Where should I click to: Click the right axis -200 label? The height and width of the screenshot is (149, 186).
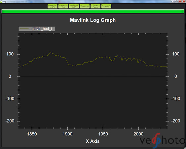(176, 121)
